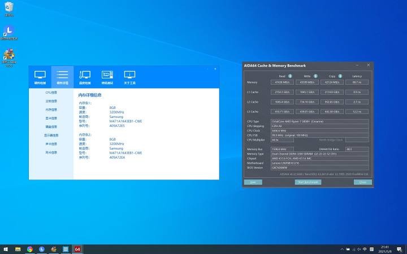This screenshot has height=254, width=407.
Task: Click the CPU Clock value field
Action: point(320,130)
